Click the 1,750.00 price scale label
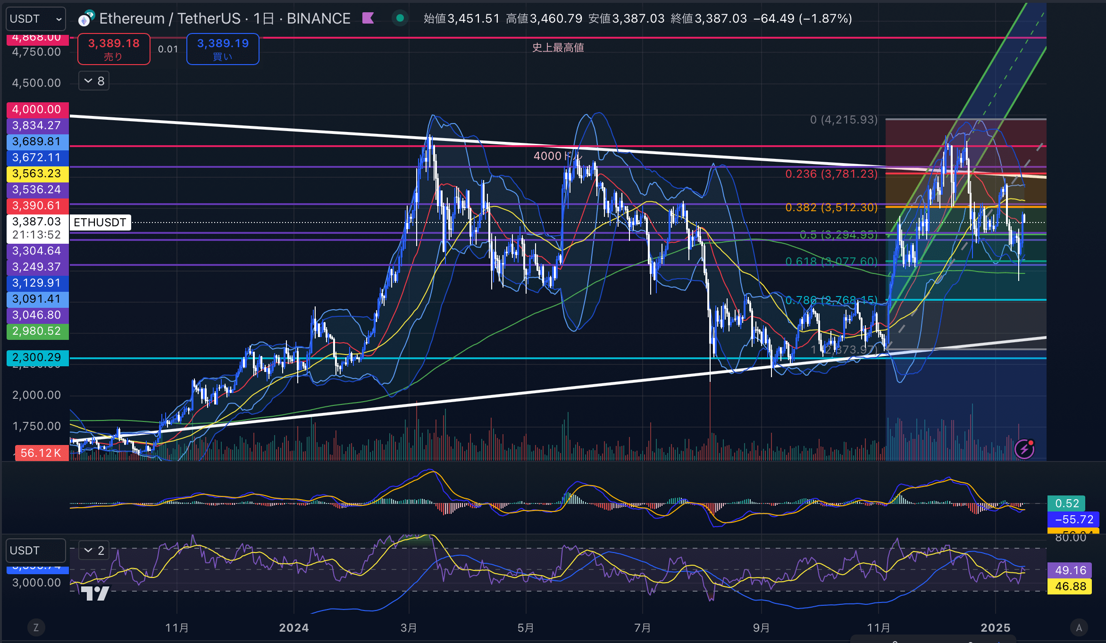 (37, 426)
